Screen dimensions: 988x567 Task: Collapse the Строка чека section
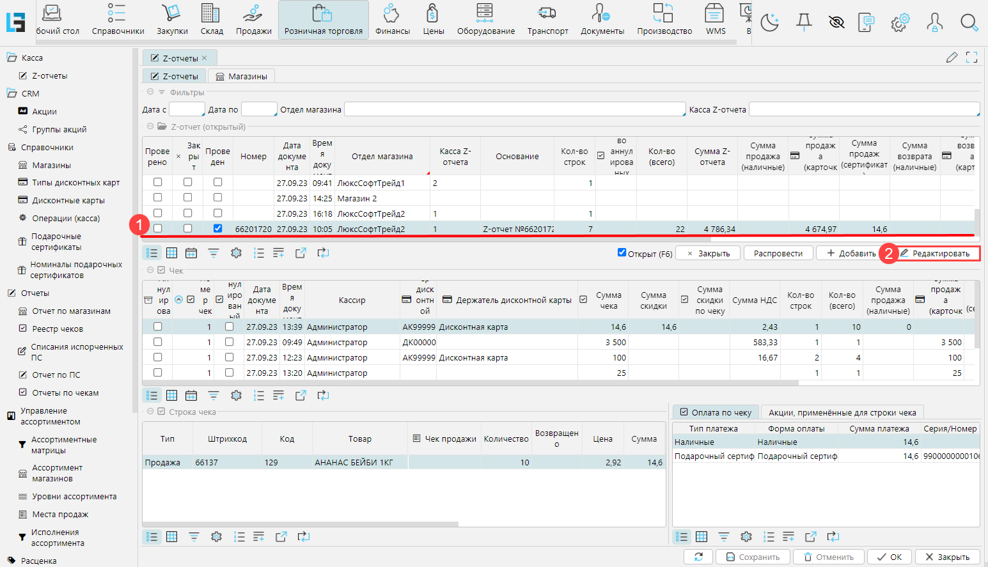point(150,412)
